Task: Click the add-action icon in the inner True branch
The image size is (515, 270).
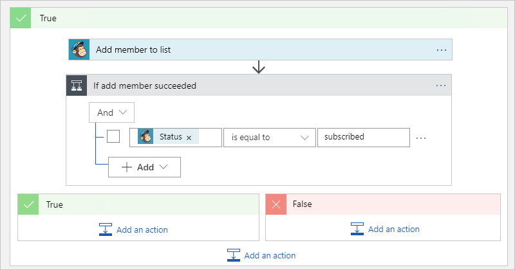Action: [106, 230]
